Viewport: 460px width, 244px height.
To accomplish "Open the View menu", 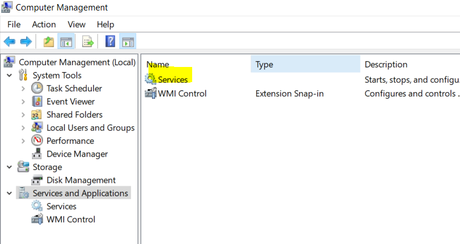I will click(x=76, y=24).
